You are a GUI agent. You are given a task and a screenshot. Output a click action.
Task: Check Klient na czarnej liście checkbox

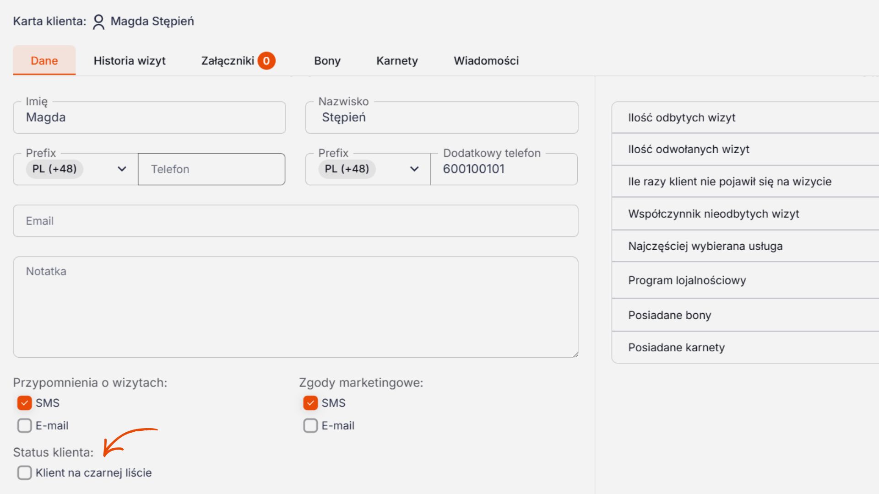pyautogui.click(x=25, y=473)
